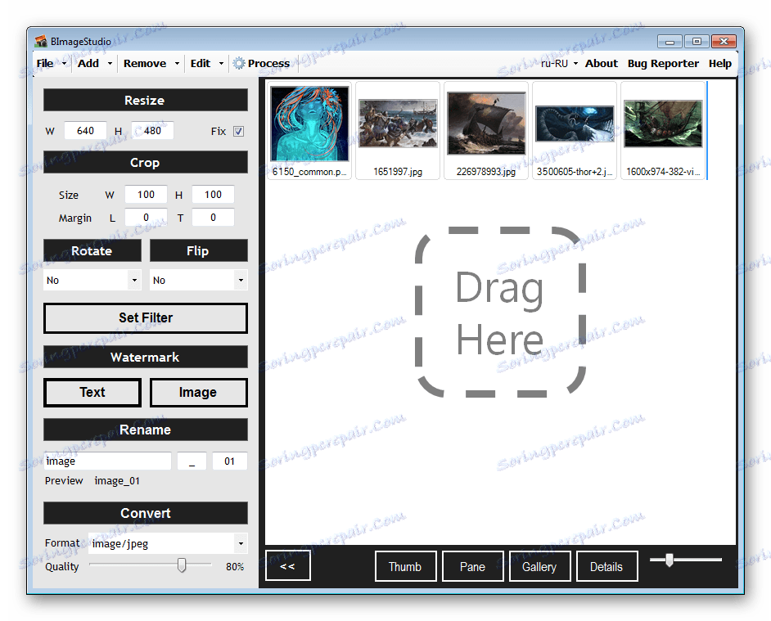Click the Watermark section header
Screen dimensions: 771x621
click(146, 357)
